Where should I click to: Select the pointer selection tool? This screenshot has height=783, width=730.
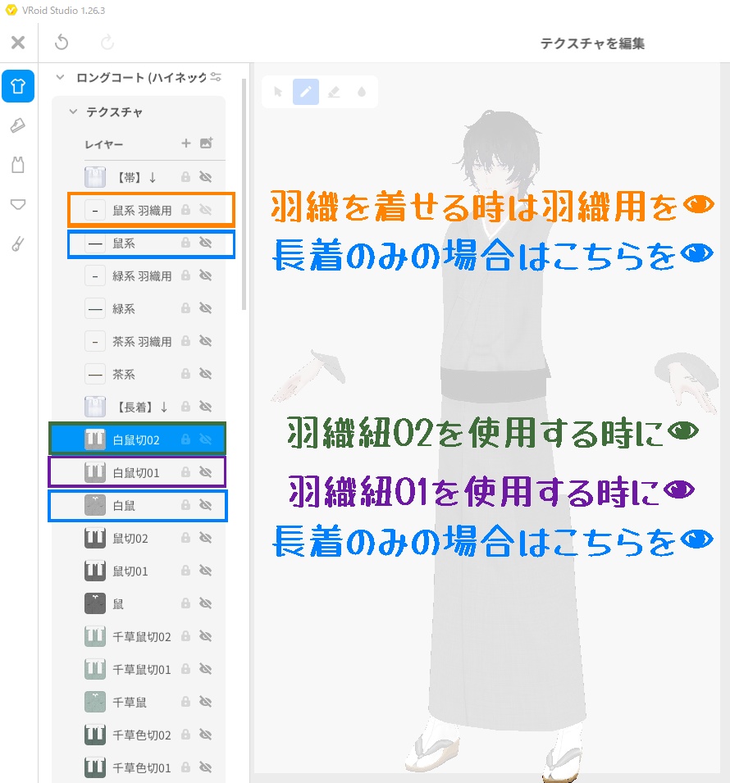[x=277, y=92]
